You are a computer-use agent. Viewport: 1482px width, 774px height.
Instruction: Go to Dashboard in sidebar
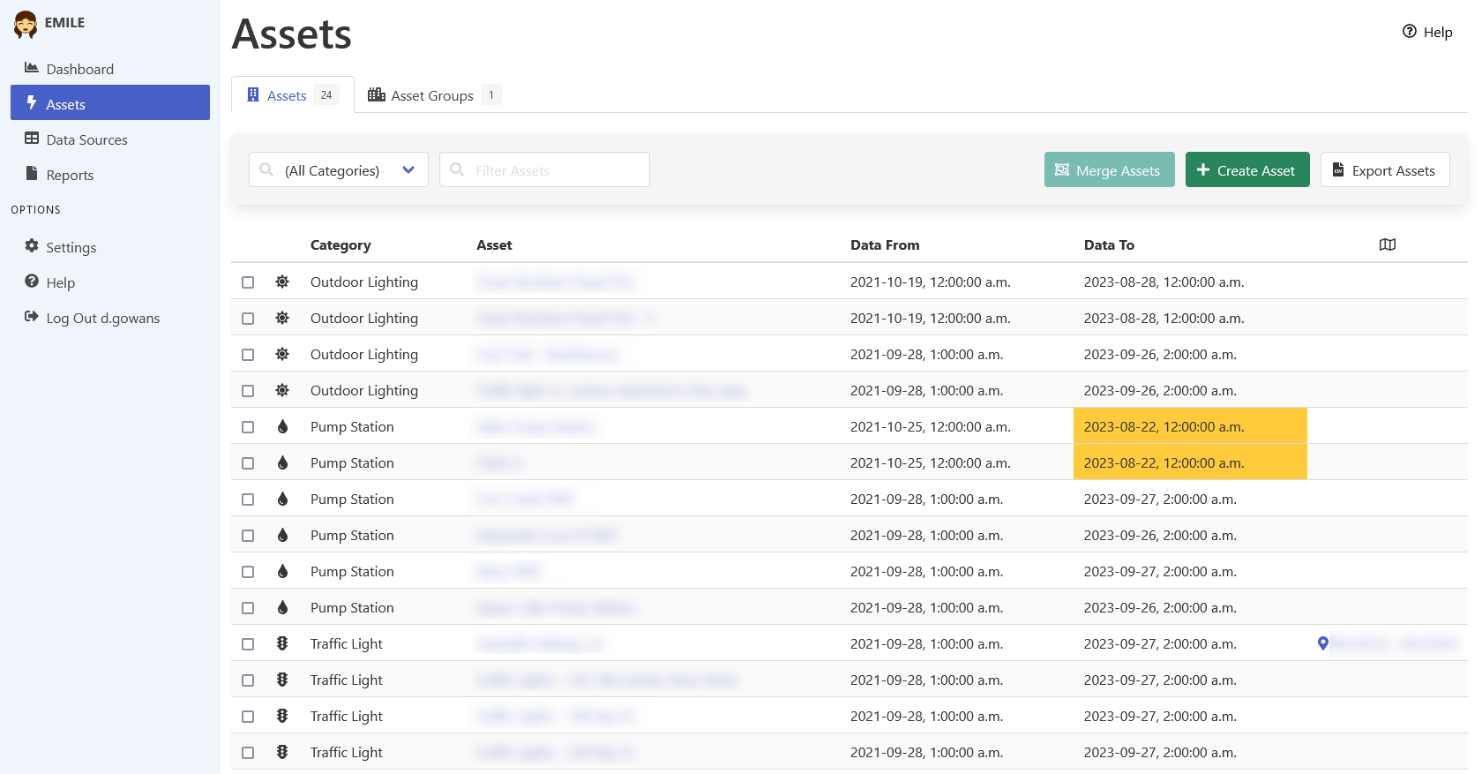pos(110,68)
